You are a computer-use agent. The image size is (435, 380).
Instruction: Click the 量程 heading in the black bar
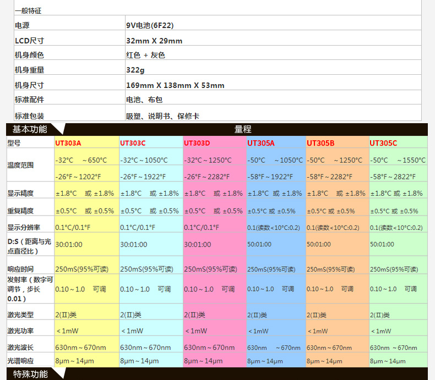[x=243, y=129]
